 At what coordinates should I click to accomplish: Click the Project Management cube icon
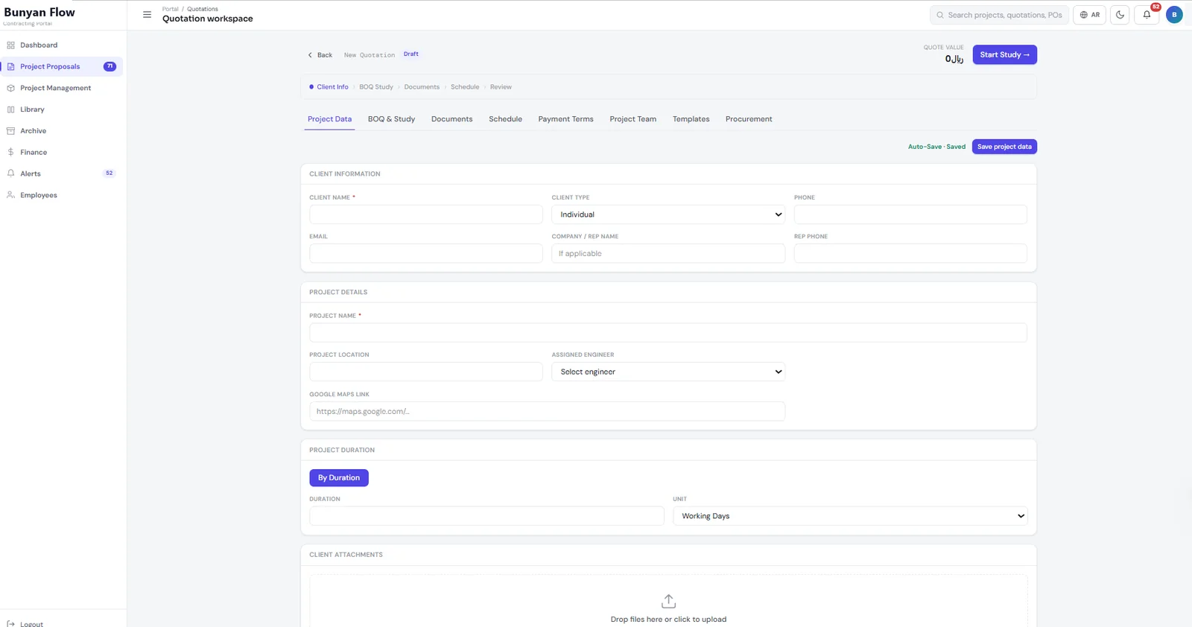click(10, 88)
